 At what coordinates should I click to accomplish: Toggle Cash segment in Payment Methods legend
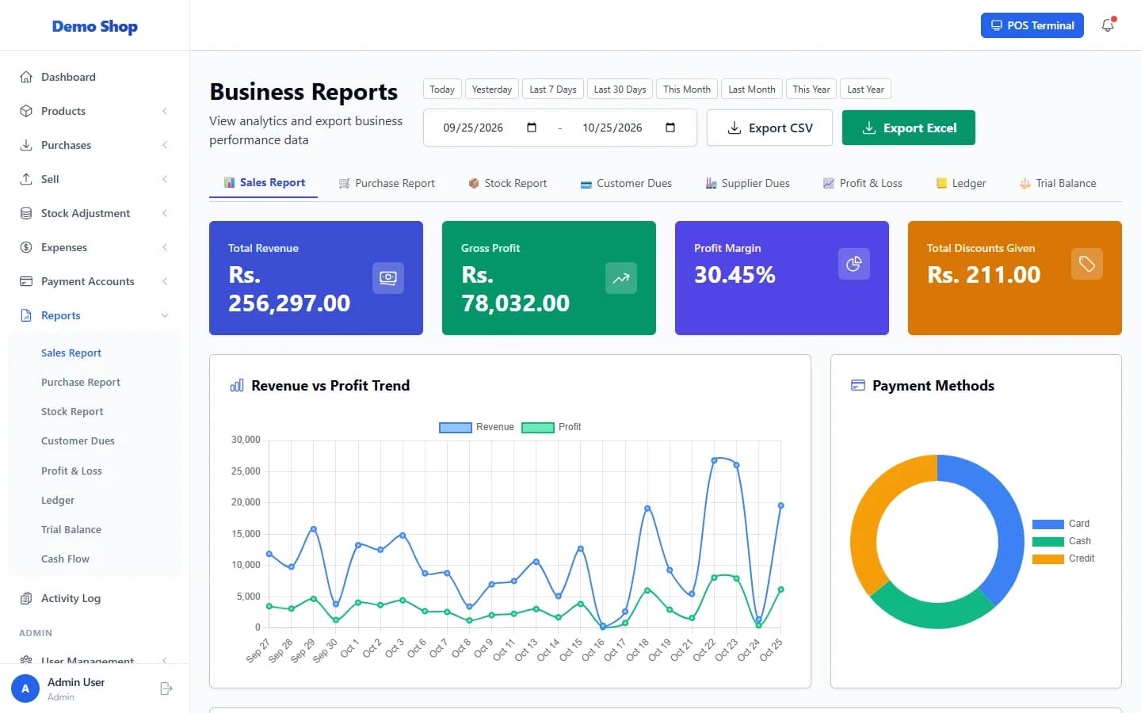[1062, 541]
